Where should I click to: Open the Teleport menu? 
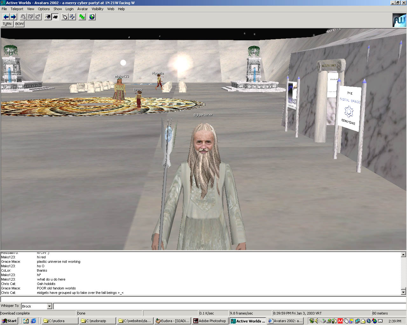tap(17, 9)
